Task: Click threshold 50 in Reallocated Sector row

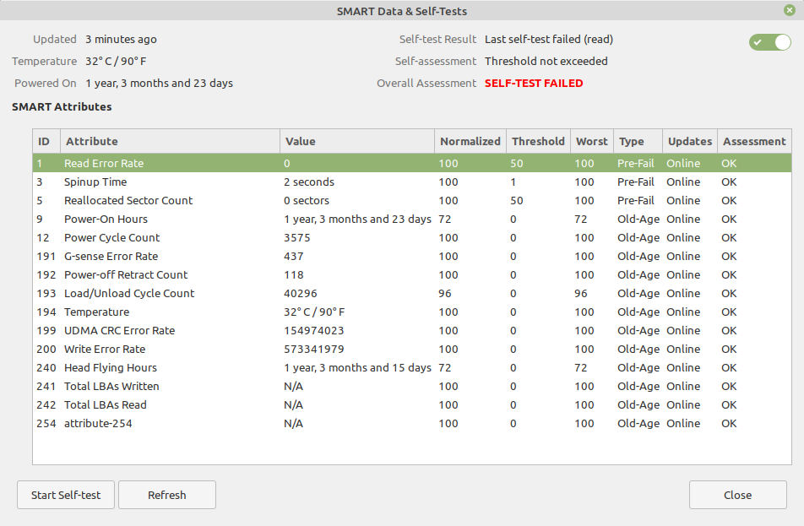Action: (517, 200)
